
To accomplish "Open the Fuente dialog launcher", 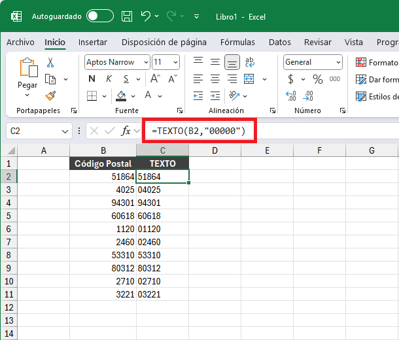I will click(x=180, y=110).
